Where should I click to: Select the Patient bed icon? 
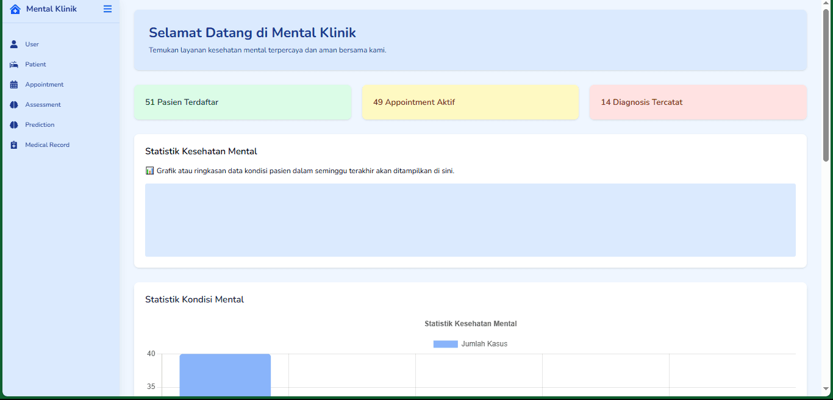coord(13,64)
